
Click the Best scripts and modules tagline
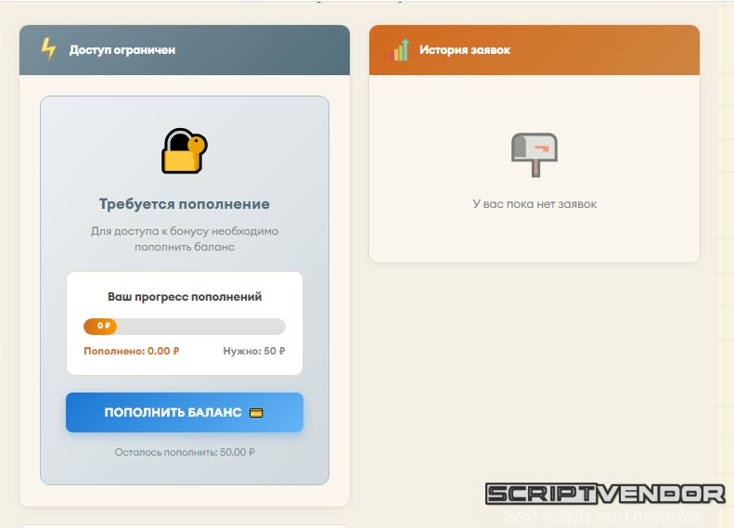(x=603, y=516)
